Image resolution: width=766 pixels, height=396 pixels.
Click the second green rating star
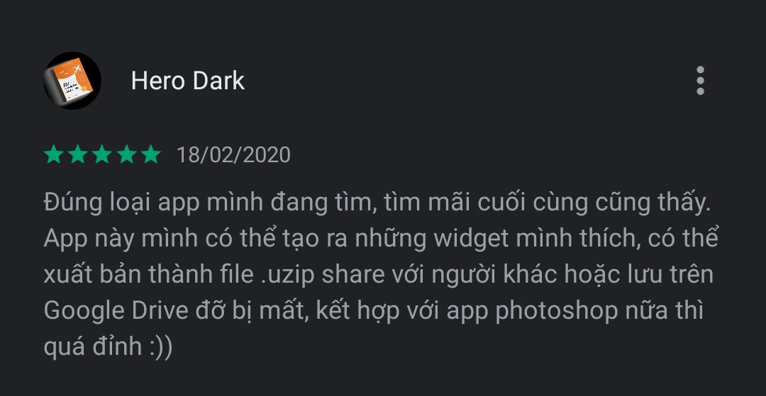pyautogui.click(x=78, y=154)
